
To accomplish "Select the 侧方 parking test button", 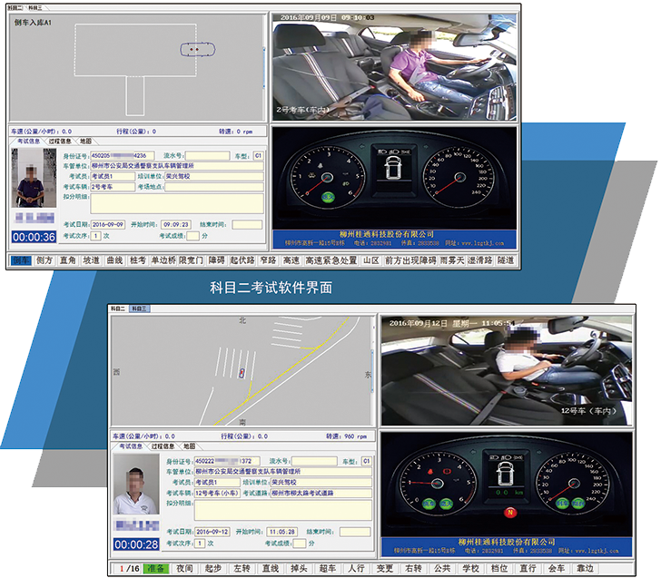I will pyautogui.click(x=44, y=260).
